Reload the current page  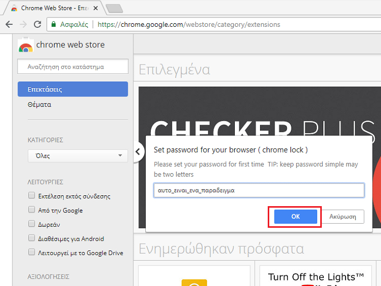pyautogui.click(x=38, y=24)
